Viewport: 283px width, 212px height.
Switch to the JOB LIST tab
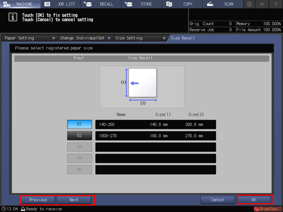(x=61, y=4)
